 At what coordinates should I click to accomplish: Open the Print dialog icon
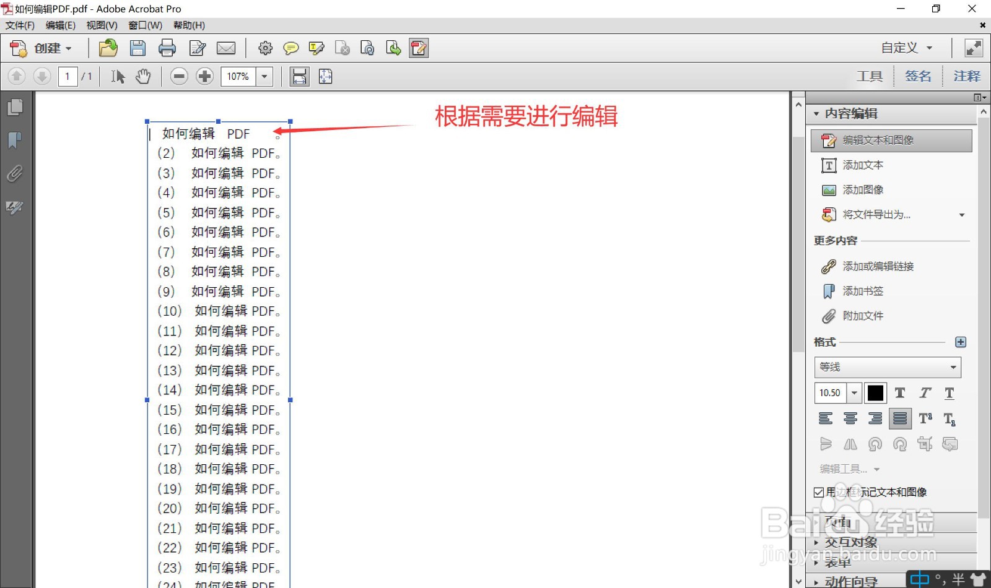[x=167, y=48]
